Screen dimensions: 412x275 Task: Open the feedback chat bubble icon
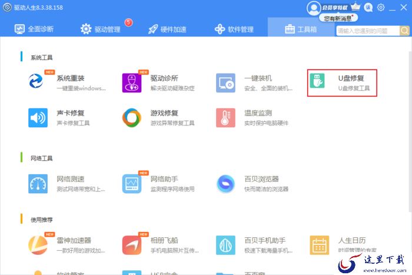click(368, 8)
